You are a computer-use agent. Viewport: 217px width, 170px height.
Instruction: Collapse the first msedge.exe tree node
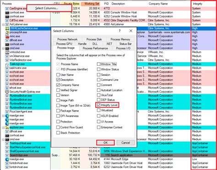click(x=3, y=116)
